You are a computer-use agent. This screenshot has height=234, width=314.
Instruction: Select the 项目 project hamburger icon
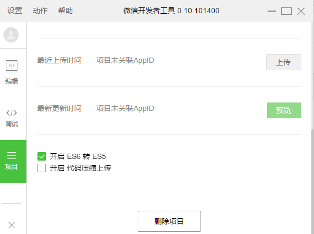(x=12, y=155)
